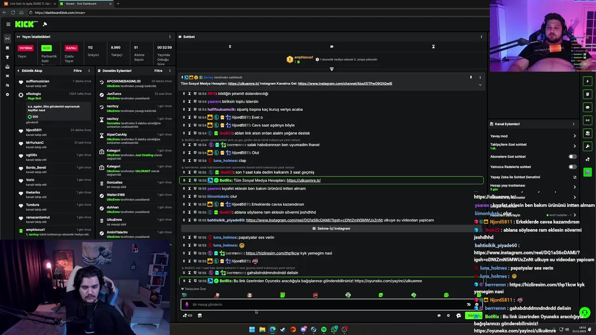Open the hizliresim.com link from berrrennn

point(272,254)
